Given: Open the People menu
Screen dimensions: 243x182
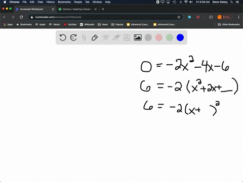Looking at the screenshot, I should coord(78,2).
